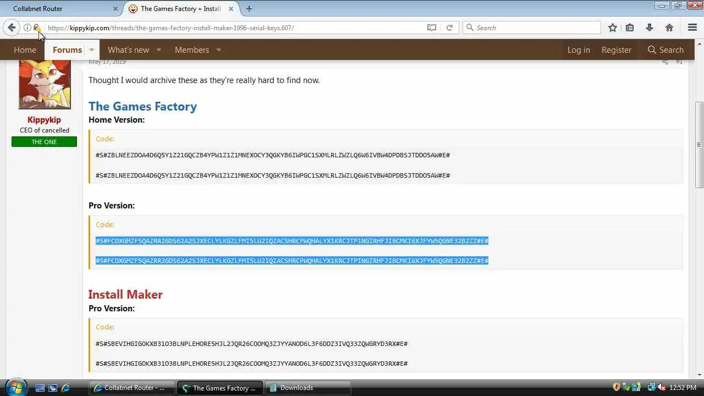The width and height of the screenshot is (704, 396).
Task: Click first Home Version code line
Action: click(273, 155)
